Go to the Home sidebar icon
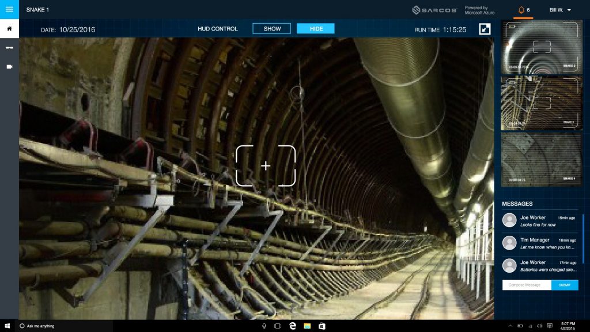The image size is (590, 332). 9,28
